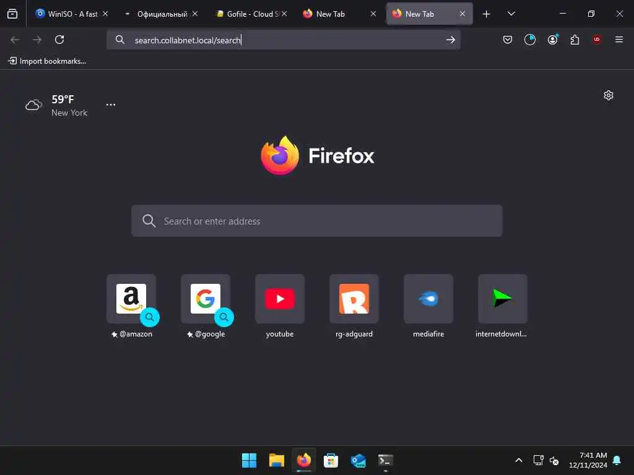
Task: Open the Firefox application menu
Action: click(x=619, y=40)
